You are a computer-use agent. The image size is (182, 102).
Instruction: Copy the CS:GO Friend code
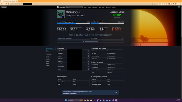(x=88, y=66)
